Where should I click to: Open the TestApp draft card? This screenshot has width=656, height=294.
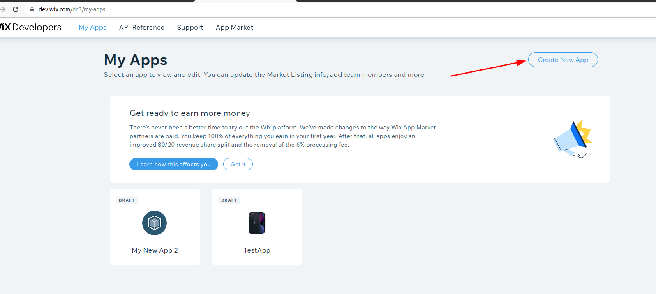click(257, 227)
